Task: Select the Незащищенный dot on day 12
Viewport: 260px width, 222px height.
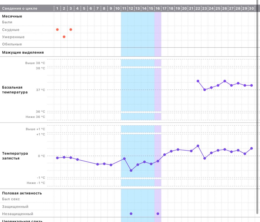Action: (131, 214)
